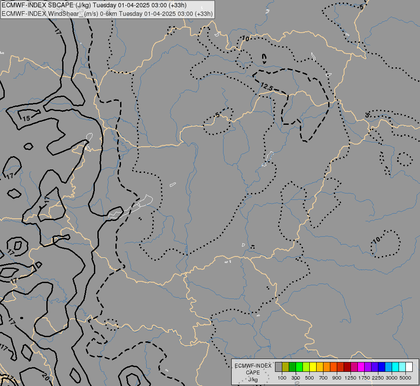Viewport: 420px width, 386px height.
Task: Click the SBCAPE header line
Action: tap(94, 5)
